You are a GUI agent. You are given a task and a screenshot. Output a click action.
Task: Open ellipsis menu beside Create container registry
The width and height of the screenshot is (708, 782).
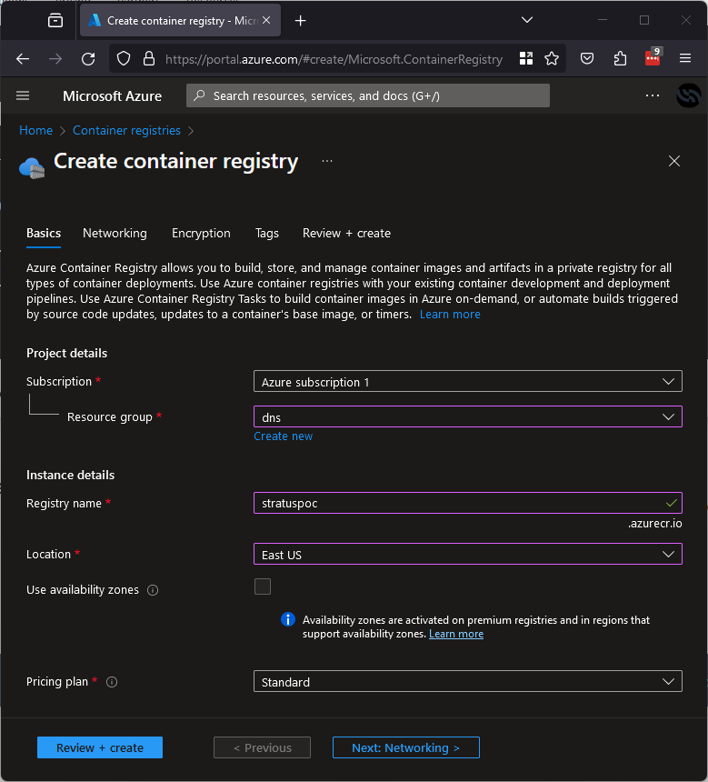click(327, 161)
